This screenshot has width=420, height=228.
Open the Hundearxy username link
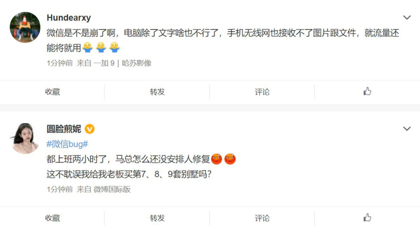coord(69,18)
